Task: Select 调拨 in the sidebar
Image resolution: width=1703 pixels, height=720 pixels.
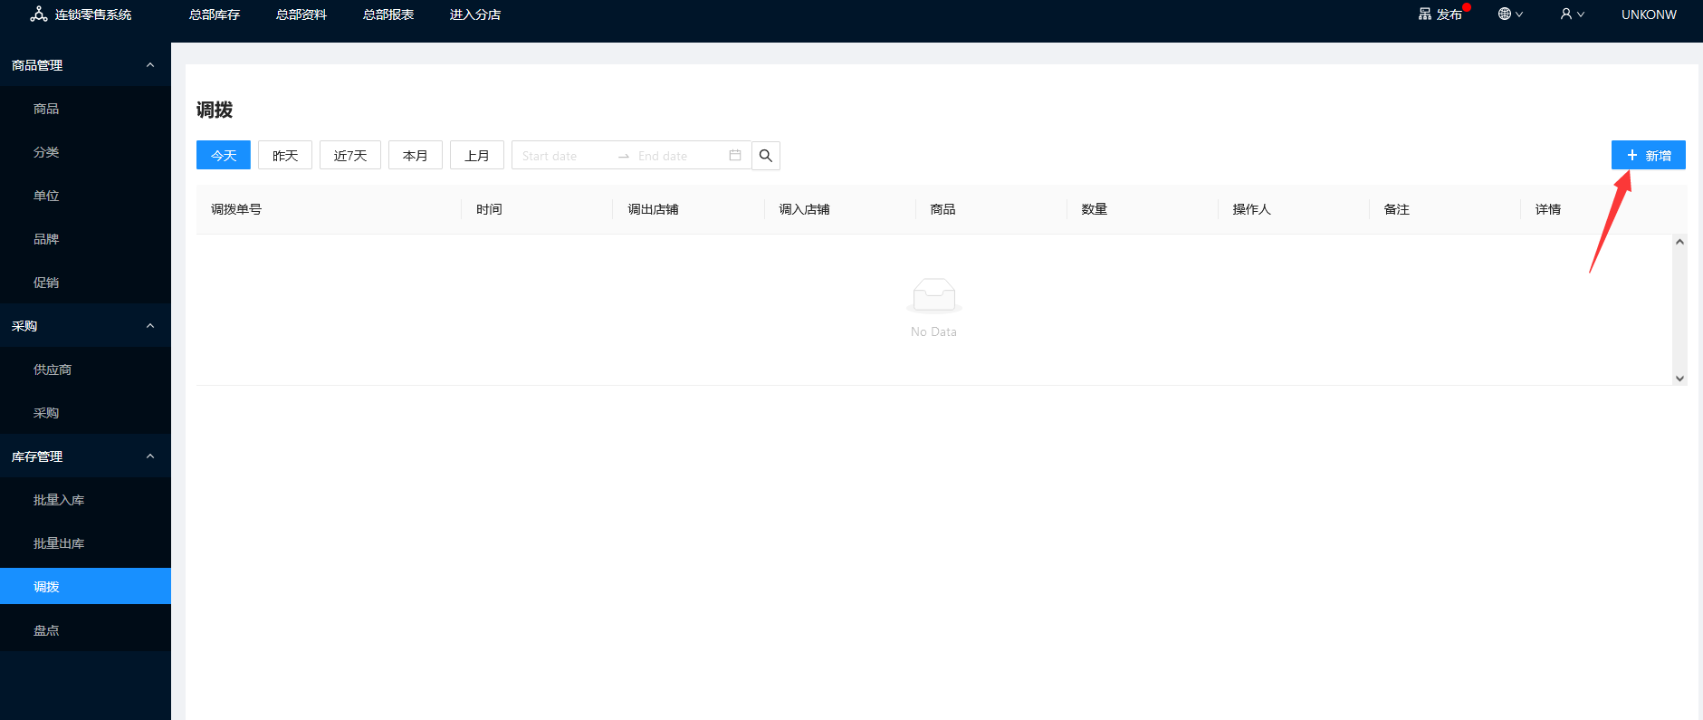Action: coord(85,586)
